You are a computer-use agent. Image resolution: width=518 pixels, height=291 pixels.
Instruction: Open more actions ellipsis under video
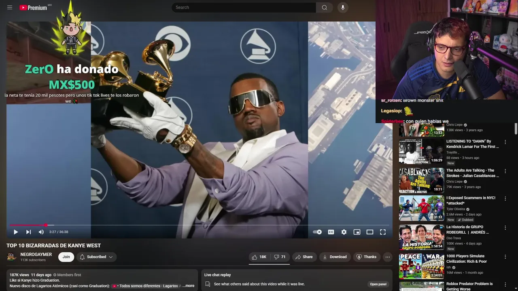pos(388,257)
